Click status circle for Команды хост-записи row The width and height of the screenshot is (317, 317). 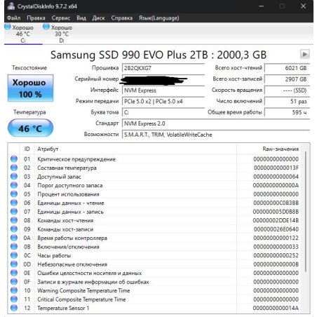pos(14,229)
